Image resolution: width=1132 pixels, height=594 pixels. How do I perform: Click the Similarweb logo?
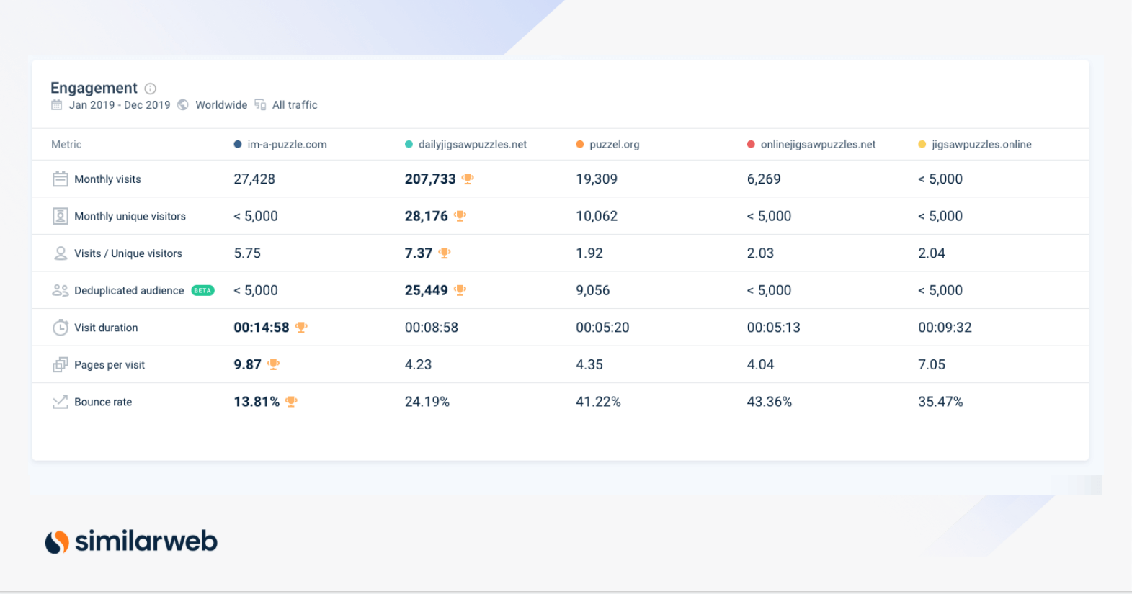point(131,541)
